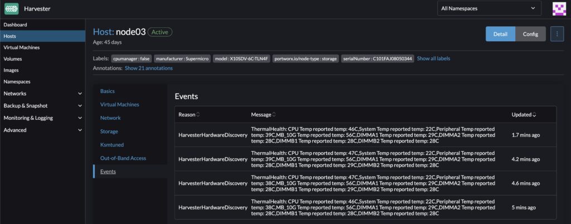Select the Out-of-Band Access tab
571x224 pixels.
coord(123,158)
